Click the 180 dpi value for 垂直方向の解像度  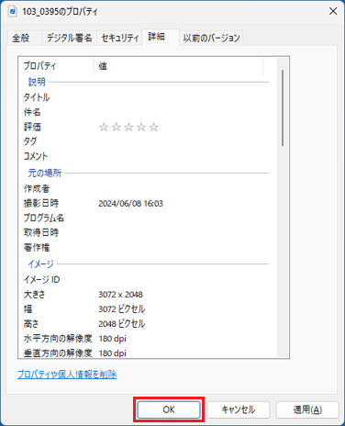click(x=112, y=353)
